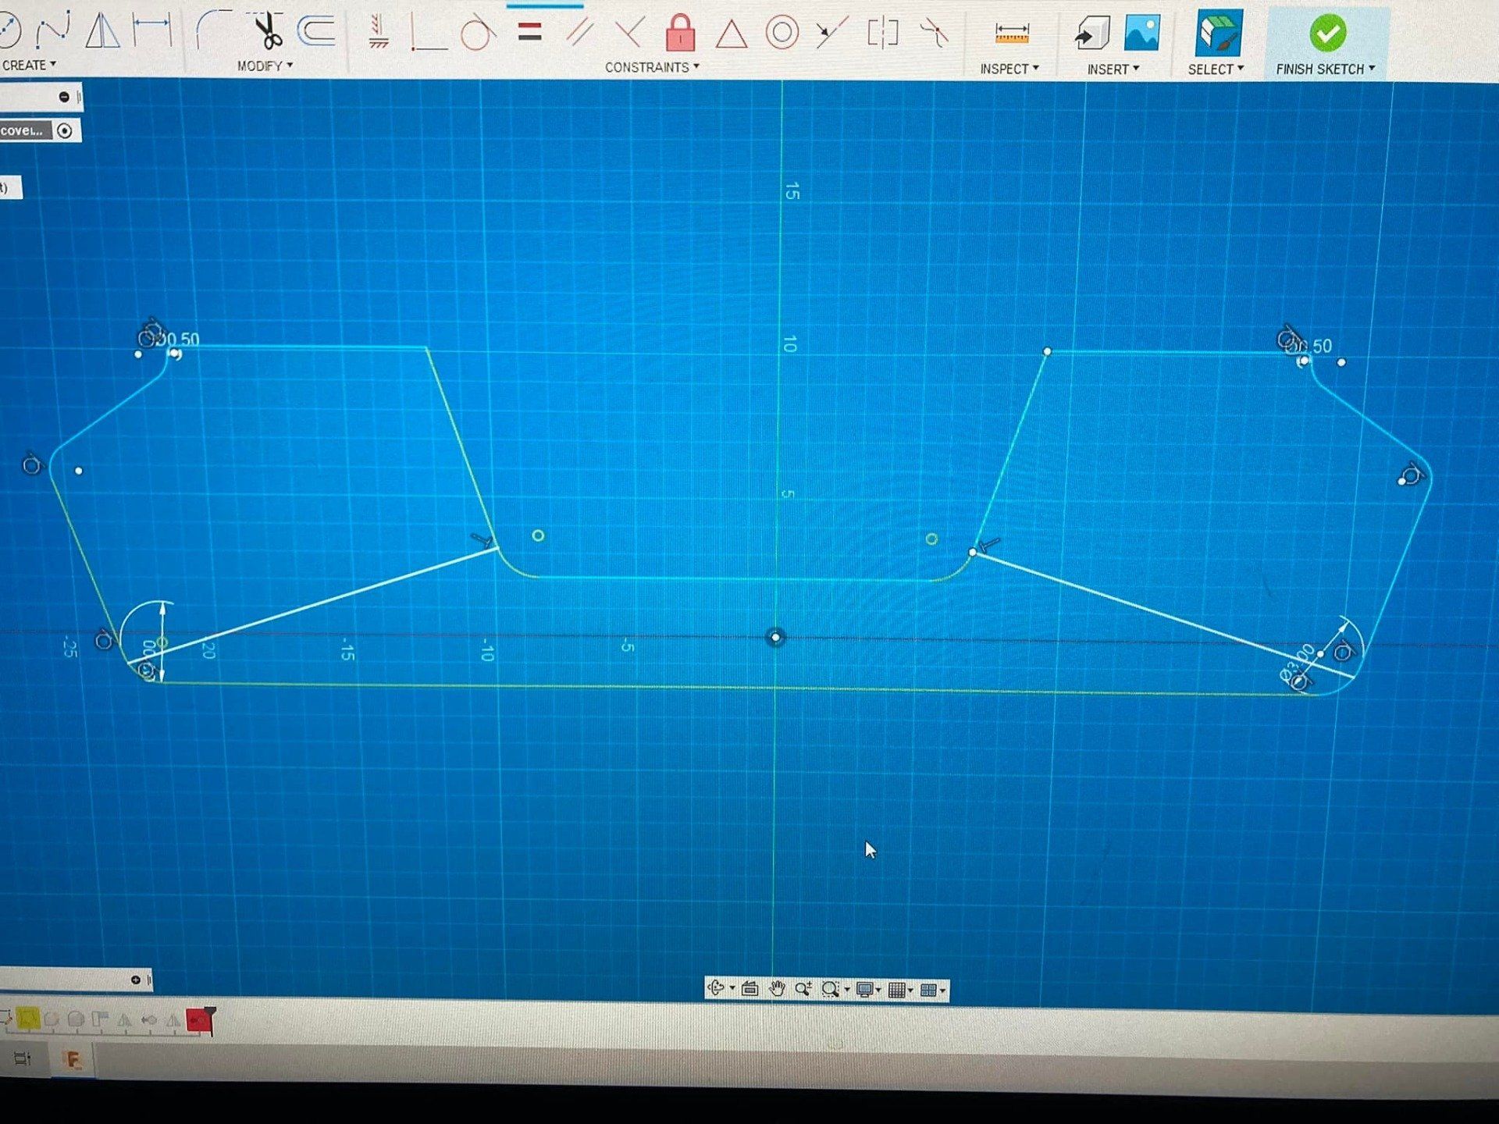Select the Equal constraint icon

click(x=529, y=32)
